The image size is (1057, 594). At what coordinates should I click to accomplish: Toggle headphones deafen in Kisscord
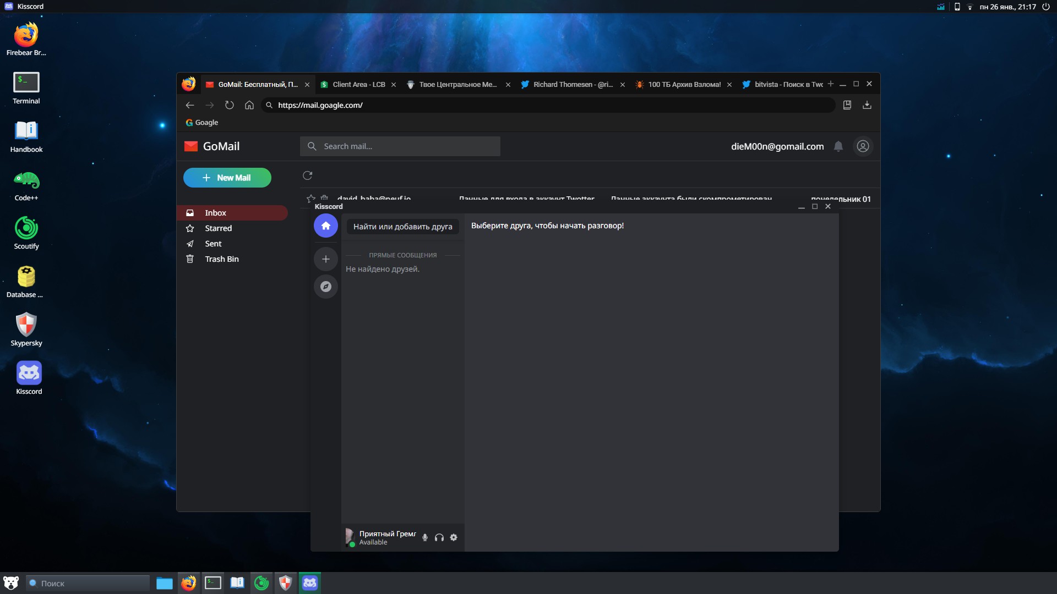pyautogui.click(x=439, y=537)
